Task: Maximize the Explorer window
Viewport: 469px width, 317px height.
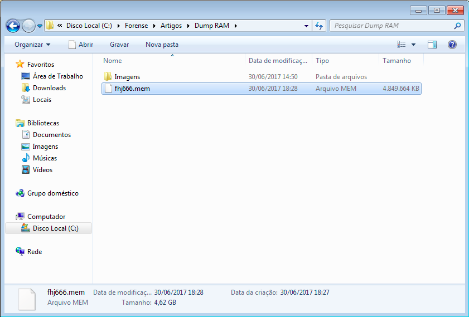Action: (x=437, y=11)
